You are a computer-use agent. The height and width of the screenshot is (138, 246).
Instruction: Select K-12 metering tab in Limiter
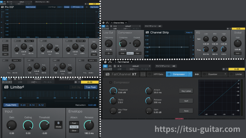(41, 105)
